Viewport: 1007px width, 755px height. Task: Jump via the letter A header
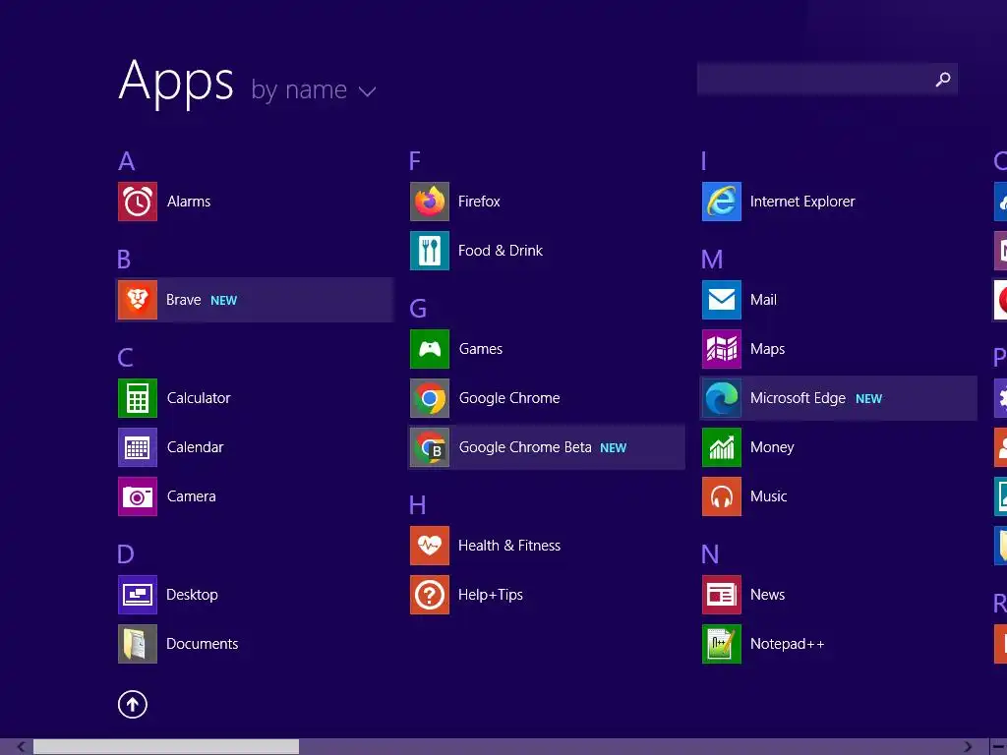[127, 161]
